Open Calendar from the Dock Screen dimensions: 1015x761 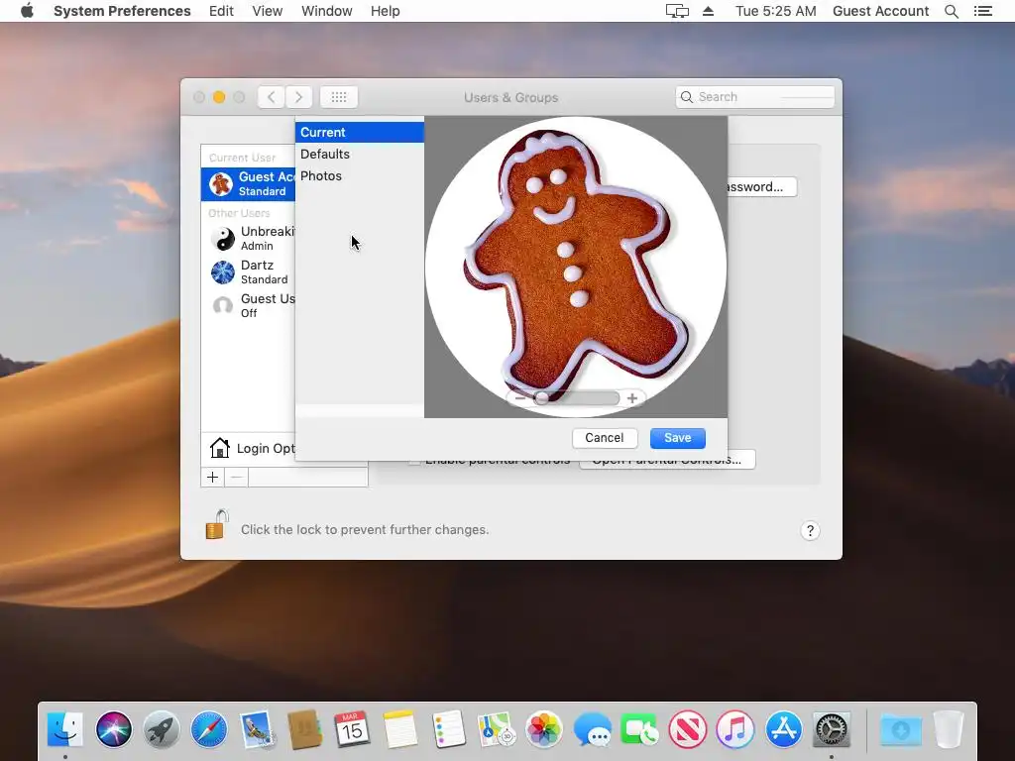(352, 729)
